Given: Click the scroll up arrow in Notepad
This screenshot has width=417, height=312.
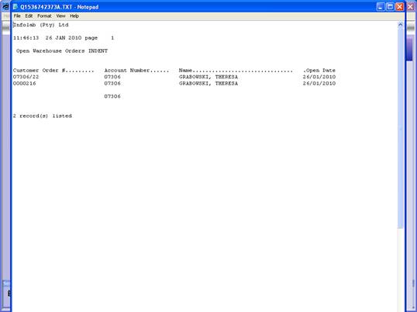Looking at the screenshot, I should [401, 25].
